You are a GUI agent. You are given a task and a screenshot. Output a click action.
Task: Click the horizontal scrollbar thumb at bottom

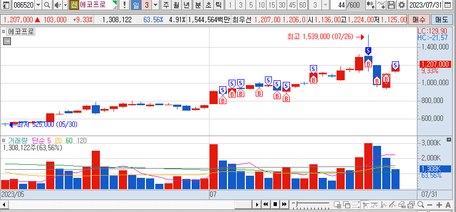click(243, 204)
